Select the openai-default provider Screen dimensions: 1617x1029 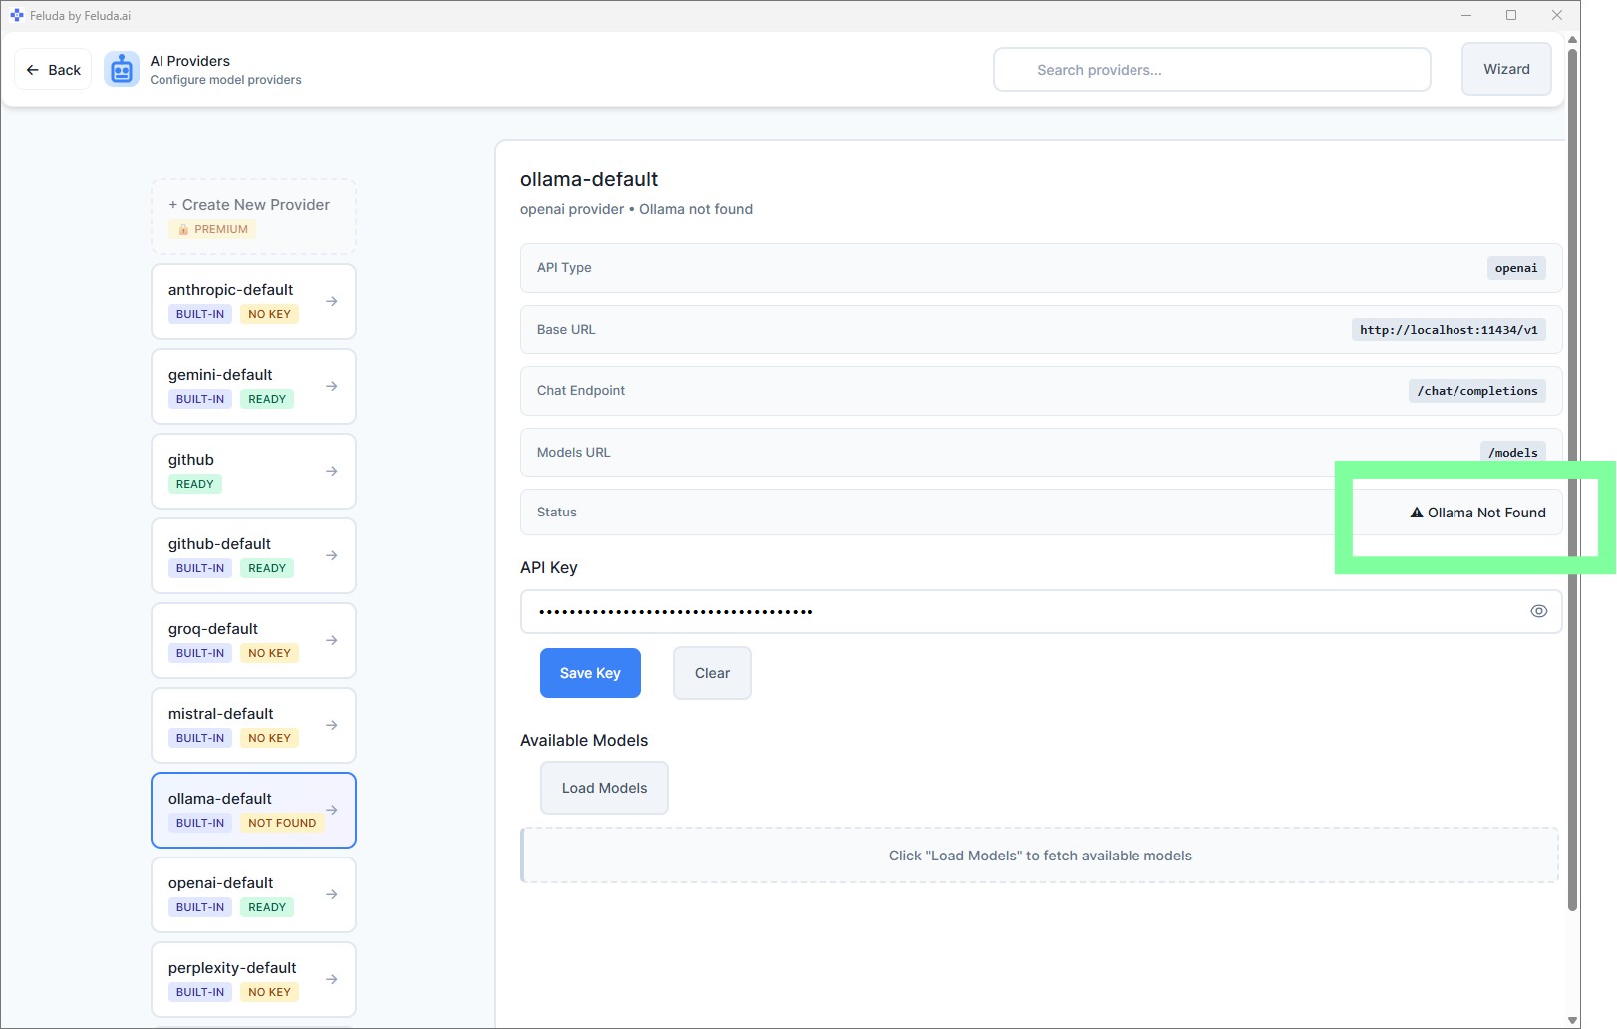(253, 894)
